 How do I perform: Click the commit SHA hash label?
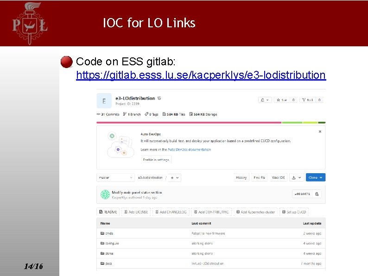click(x=302, y=194)
